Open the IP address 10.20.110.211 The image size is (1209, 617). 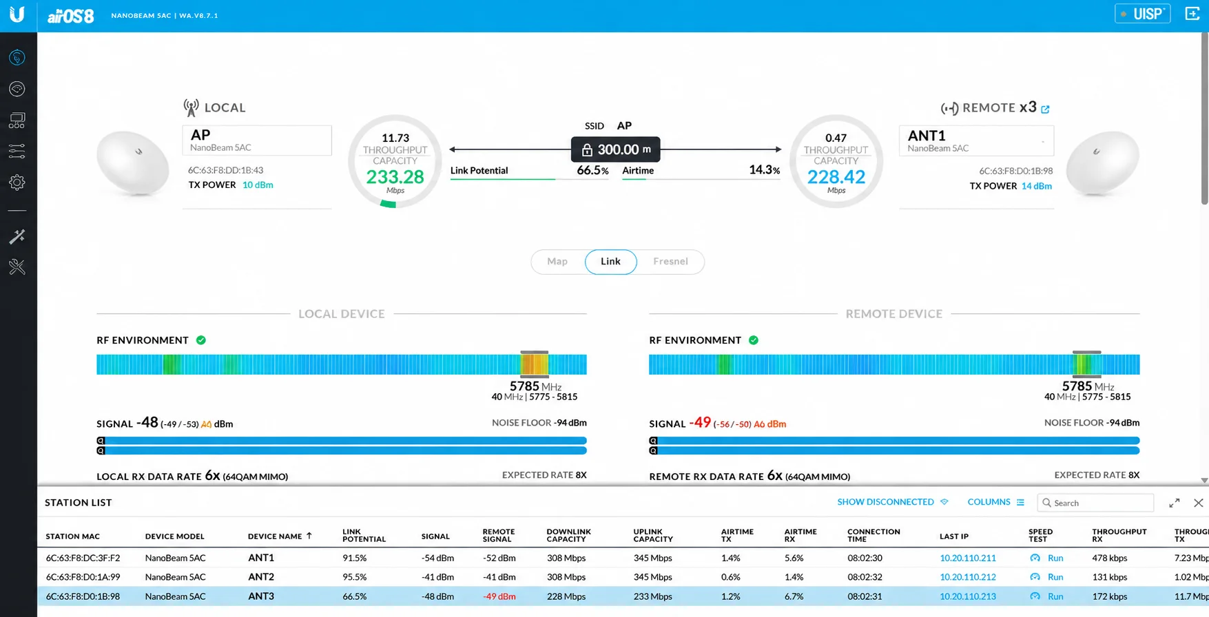click(x=968, y=558)
